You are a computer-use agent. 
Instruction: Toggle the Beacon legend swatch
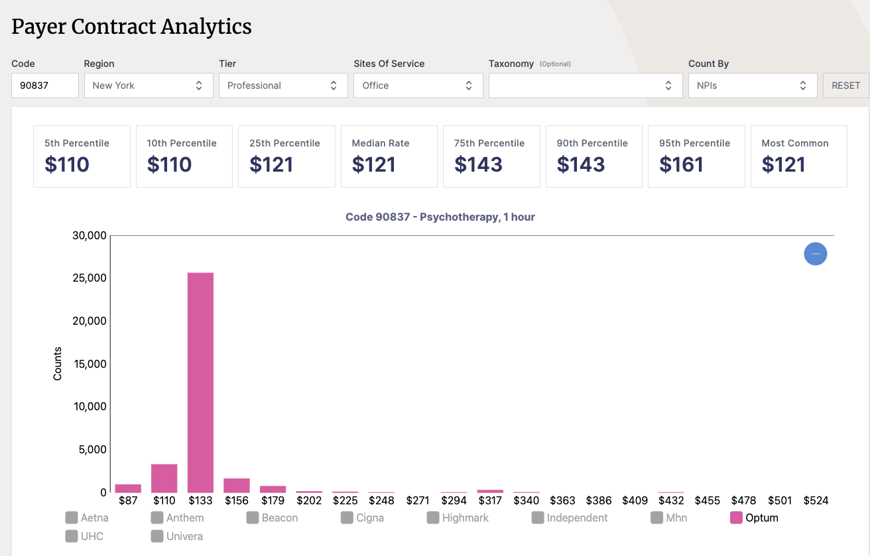(253, 518)
